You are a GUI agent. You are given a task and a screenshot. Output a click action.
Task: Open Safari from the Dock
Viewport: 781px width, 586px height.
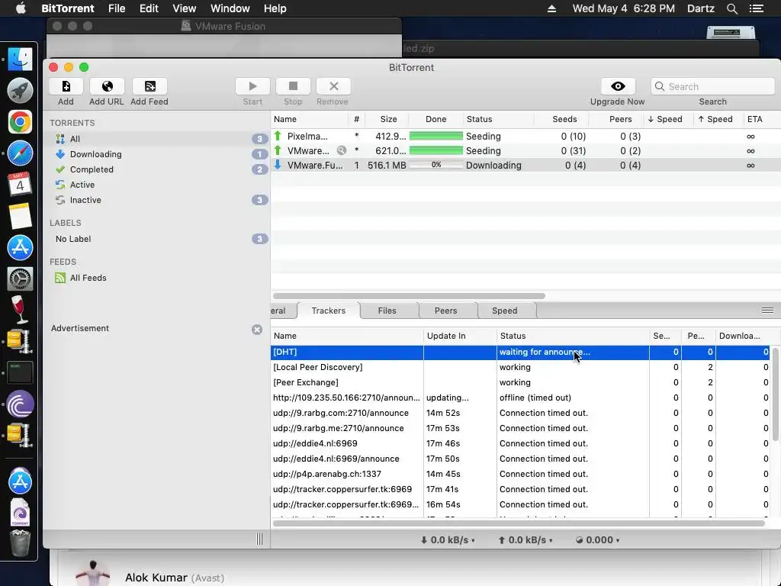pyautogui.click(x=20, y=153)
